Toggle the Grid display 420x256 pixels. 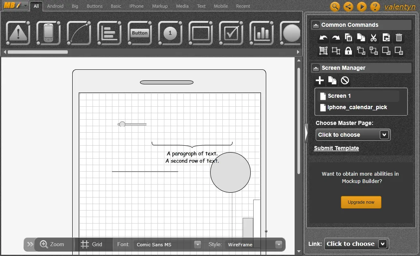coord(91,244)
